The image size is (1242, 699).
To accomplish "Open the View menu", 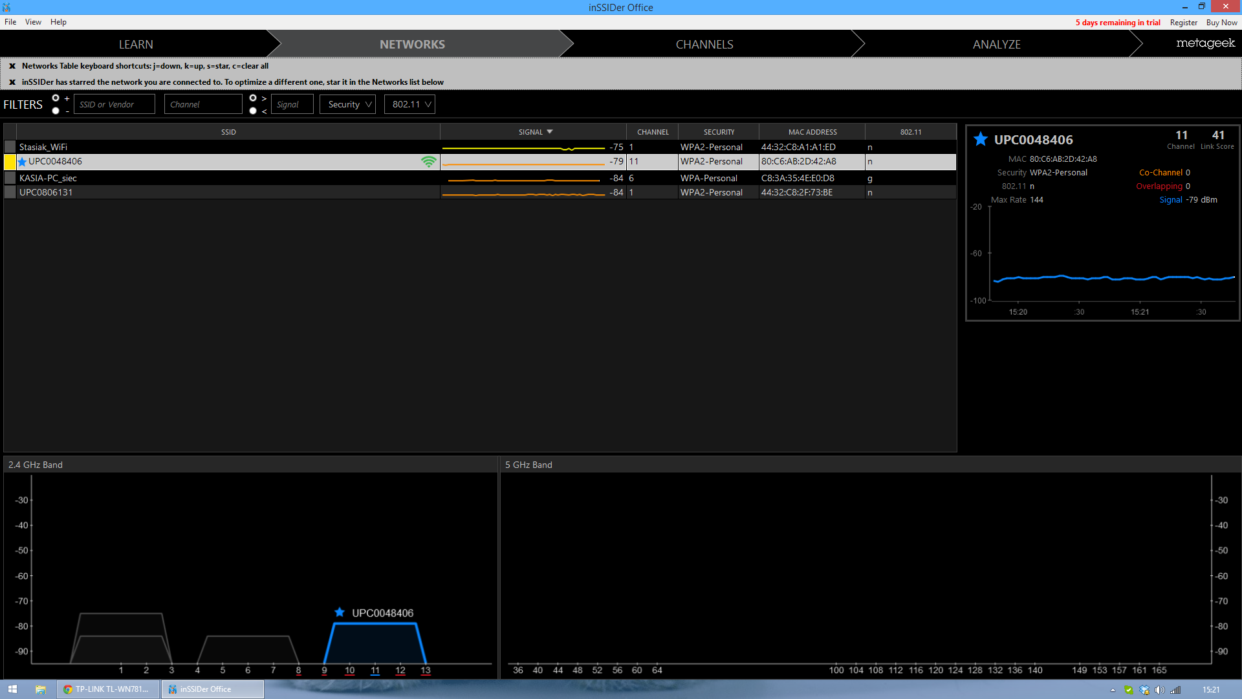I will [x=33, y=22].
